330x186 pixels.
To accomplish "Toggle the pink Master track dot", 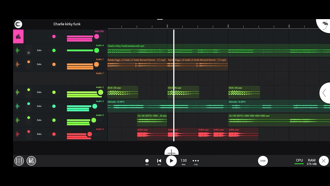I will [x=54, y=36].
